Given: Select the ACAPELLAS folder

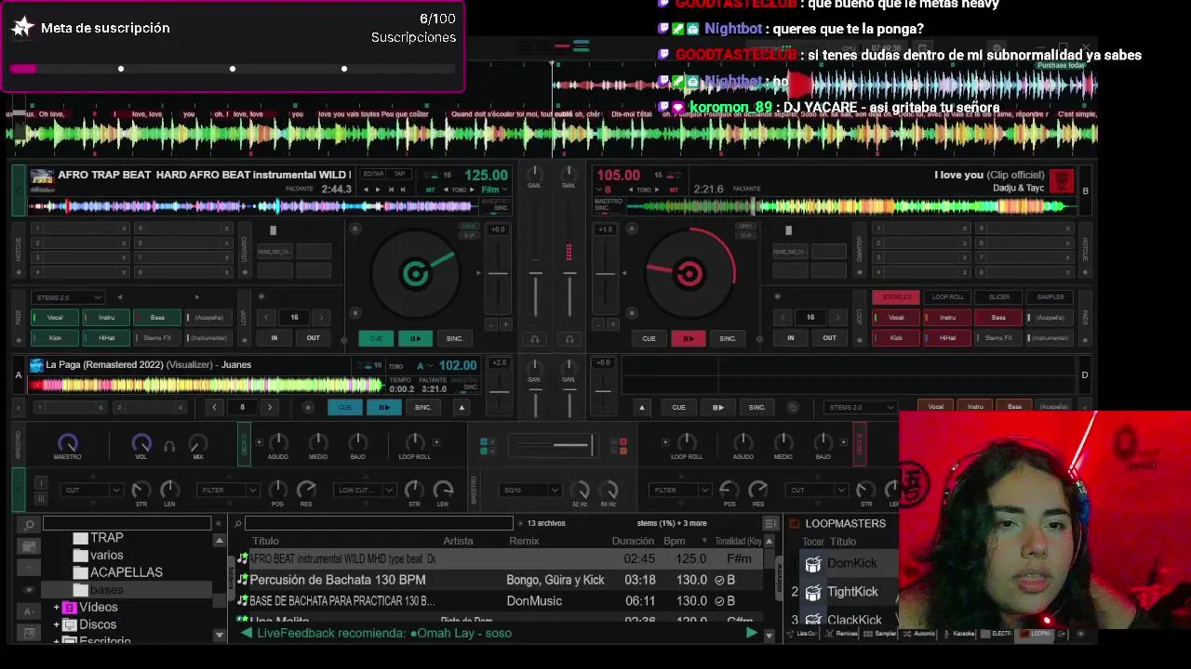Looking at the screenshot, I should [126, 572].
